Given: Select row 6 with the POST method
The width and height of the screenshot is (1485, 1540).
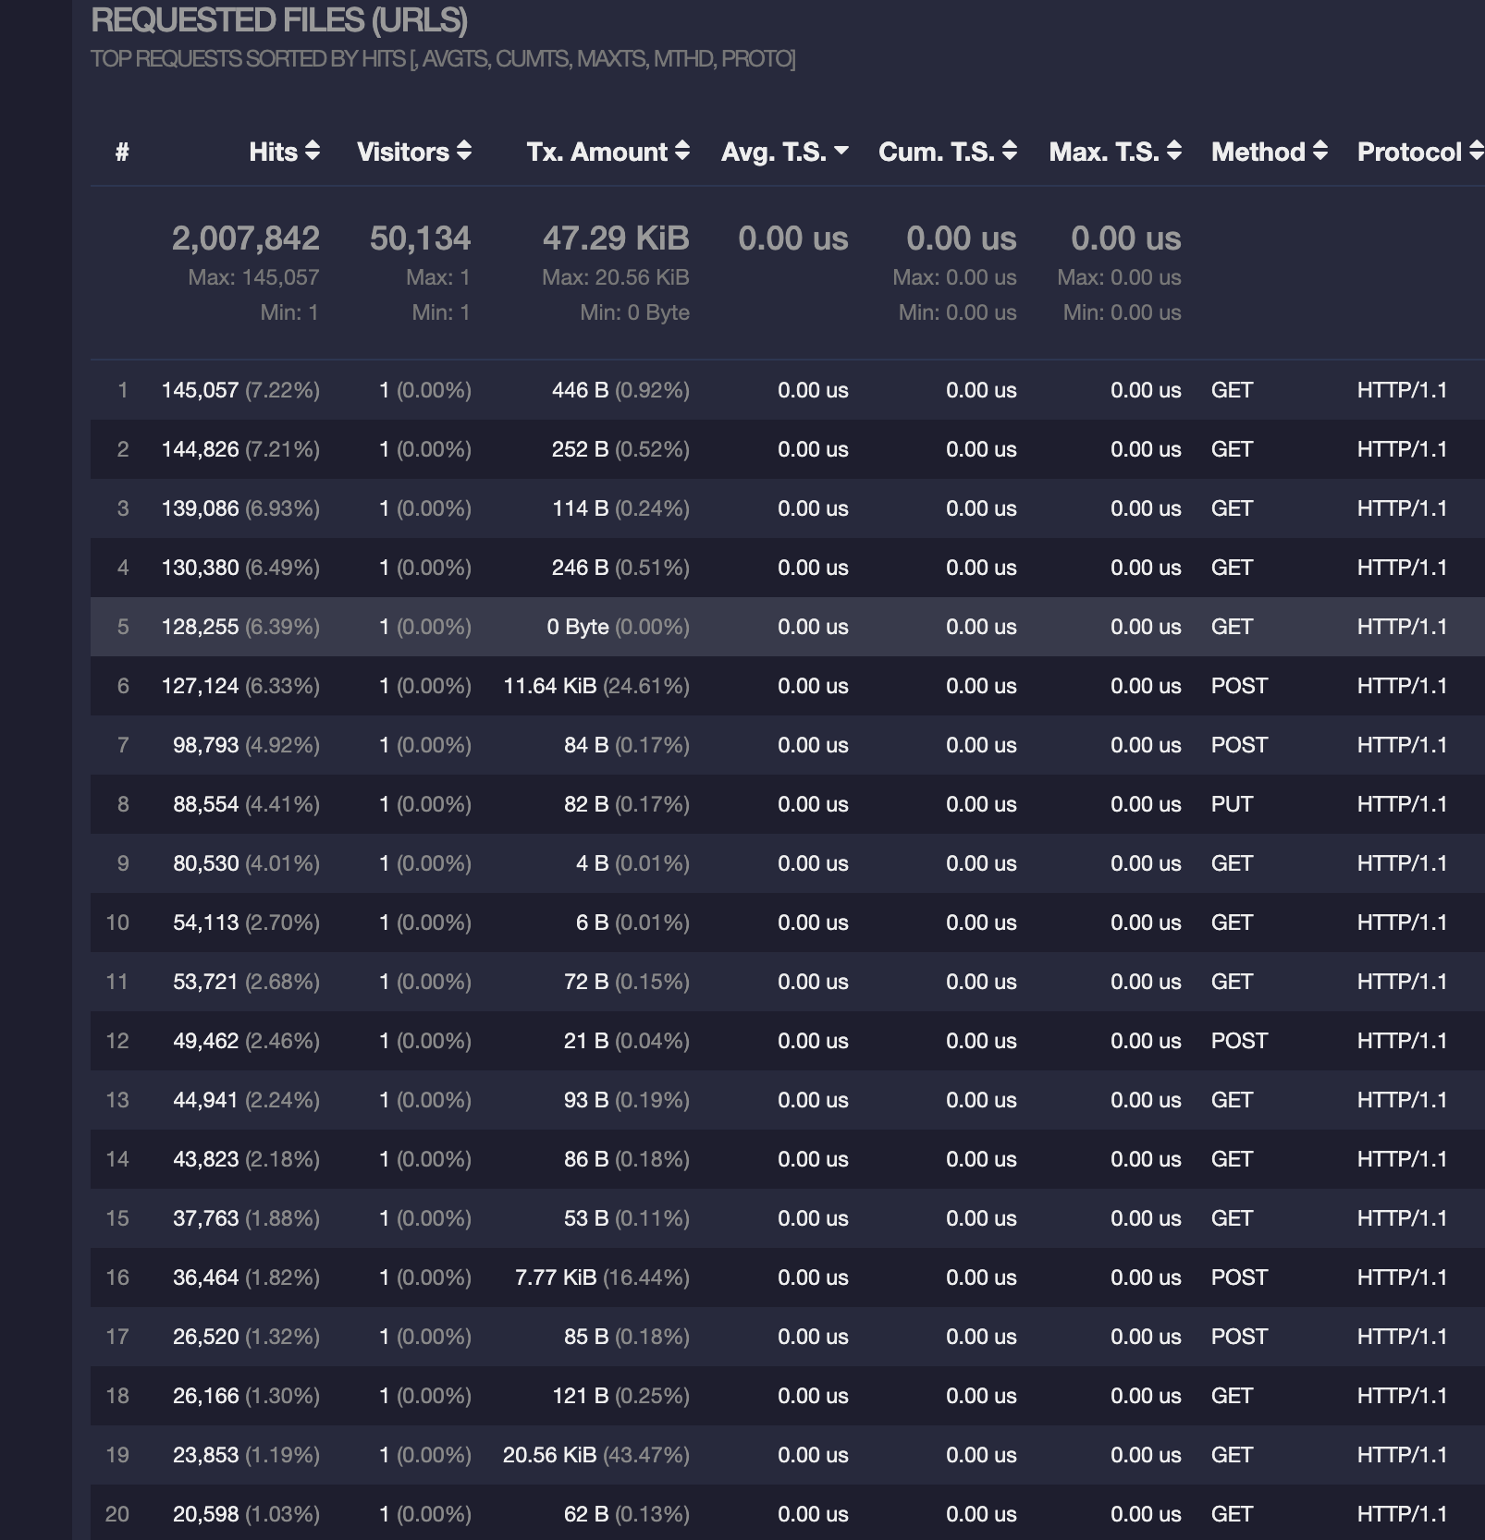Looking at the screenshot, I should [740, 686].
